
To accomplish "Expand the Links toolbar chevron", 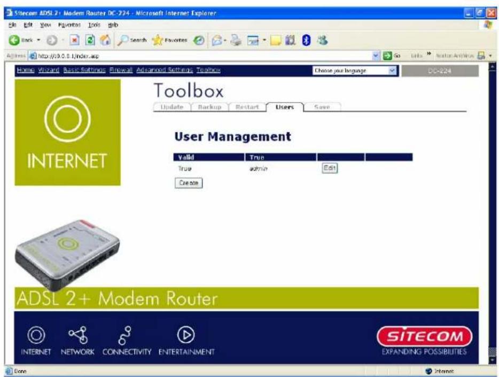I will (x=428, y=54).
